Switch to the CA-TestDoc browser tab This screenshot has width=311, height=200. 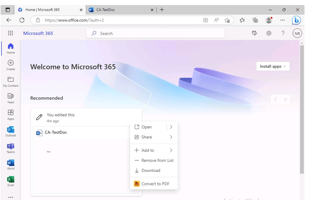tap(119, 10)
